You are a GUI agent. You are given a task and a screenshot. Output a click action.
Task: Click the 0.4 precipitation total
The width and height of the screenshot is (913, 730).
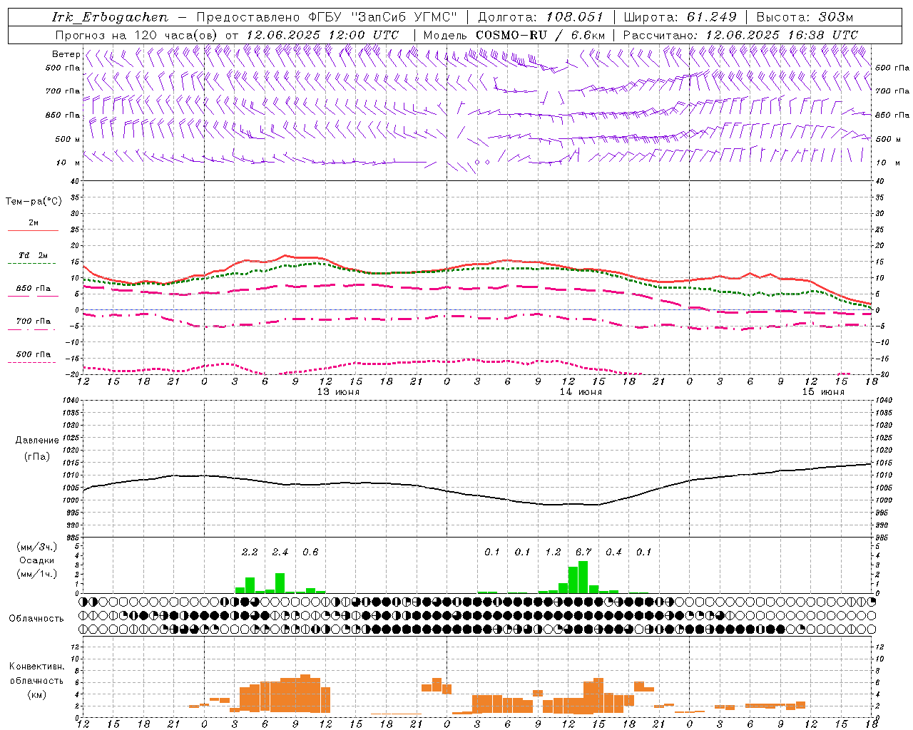tap(613, 552)
